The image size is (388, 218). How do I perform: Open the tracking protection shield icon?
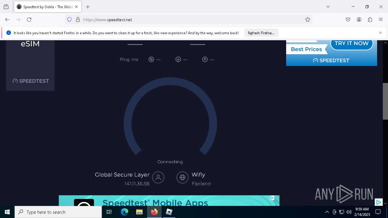pos(69,20)
